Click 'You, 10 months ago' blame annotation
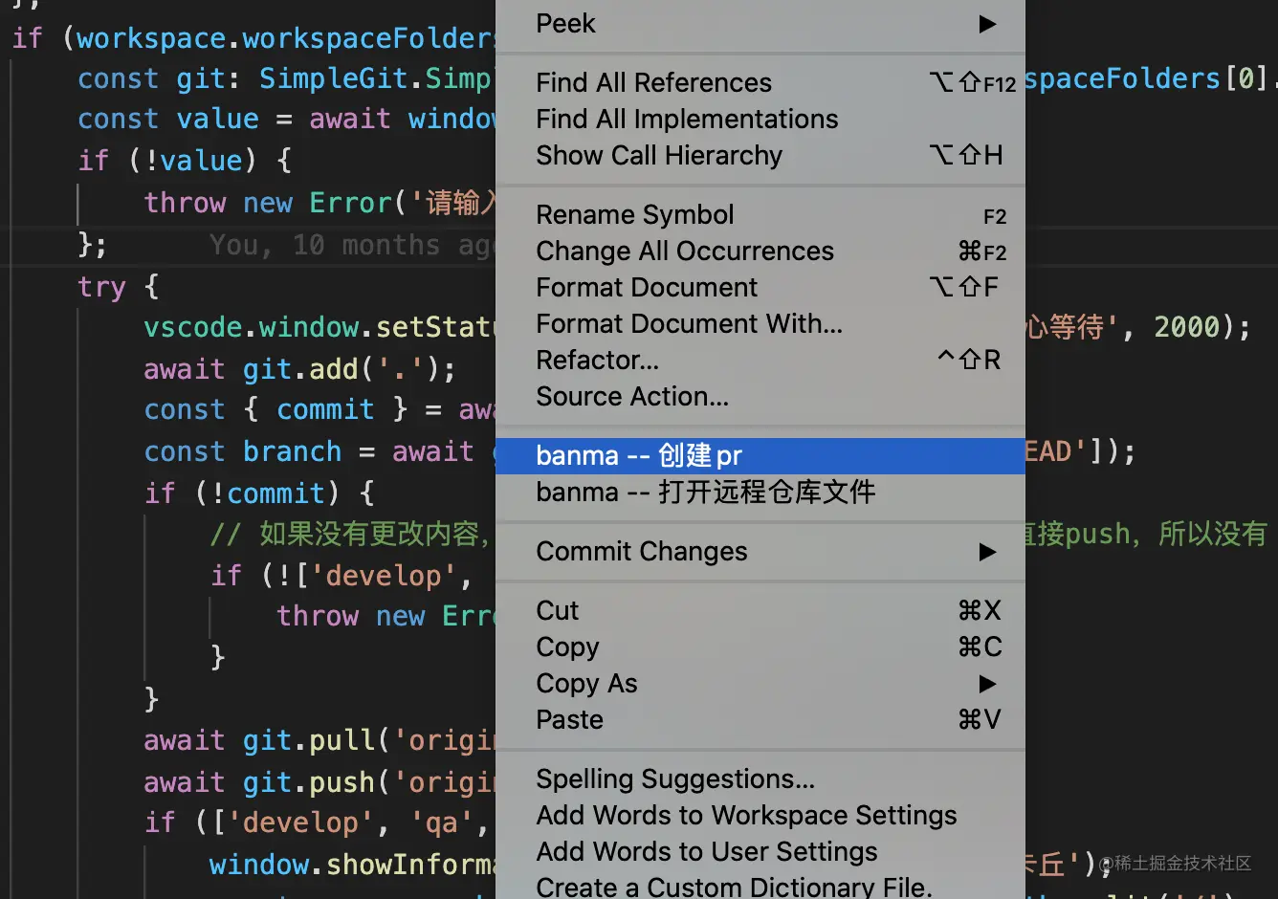The width and height of the screenshot is (1278, 899). [x=352, y=246]
